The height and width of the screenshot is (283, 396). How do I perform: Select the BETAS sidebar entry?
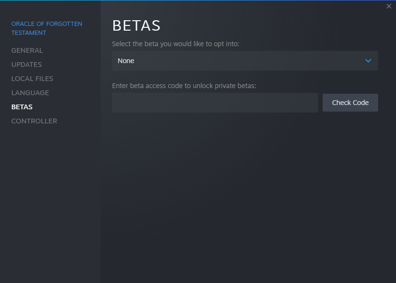[x=22, y=107]
